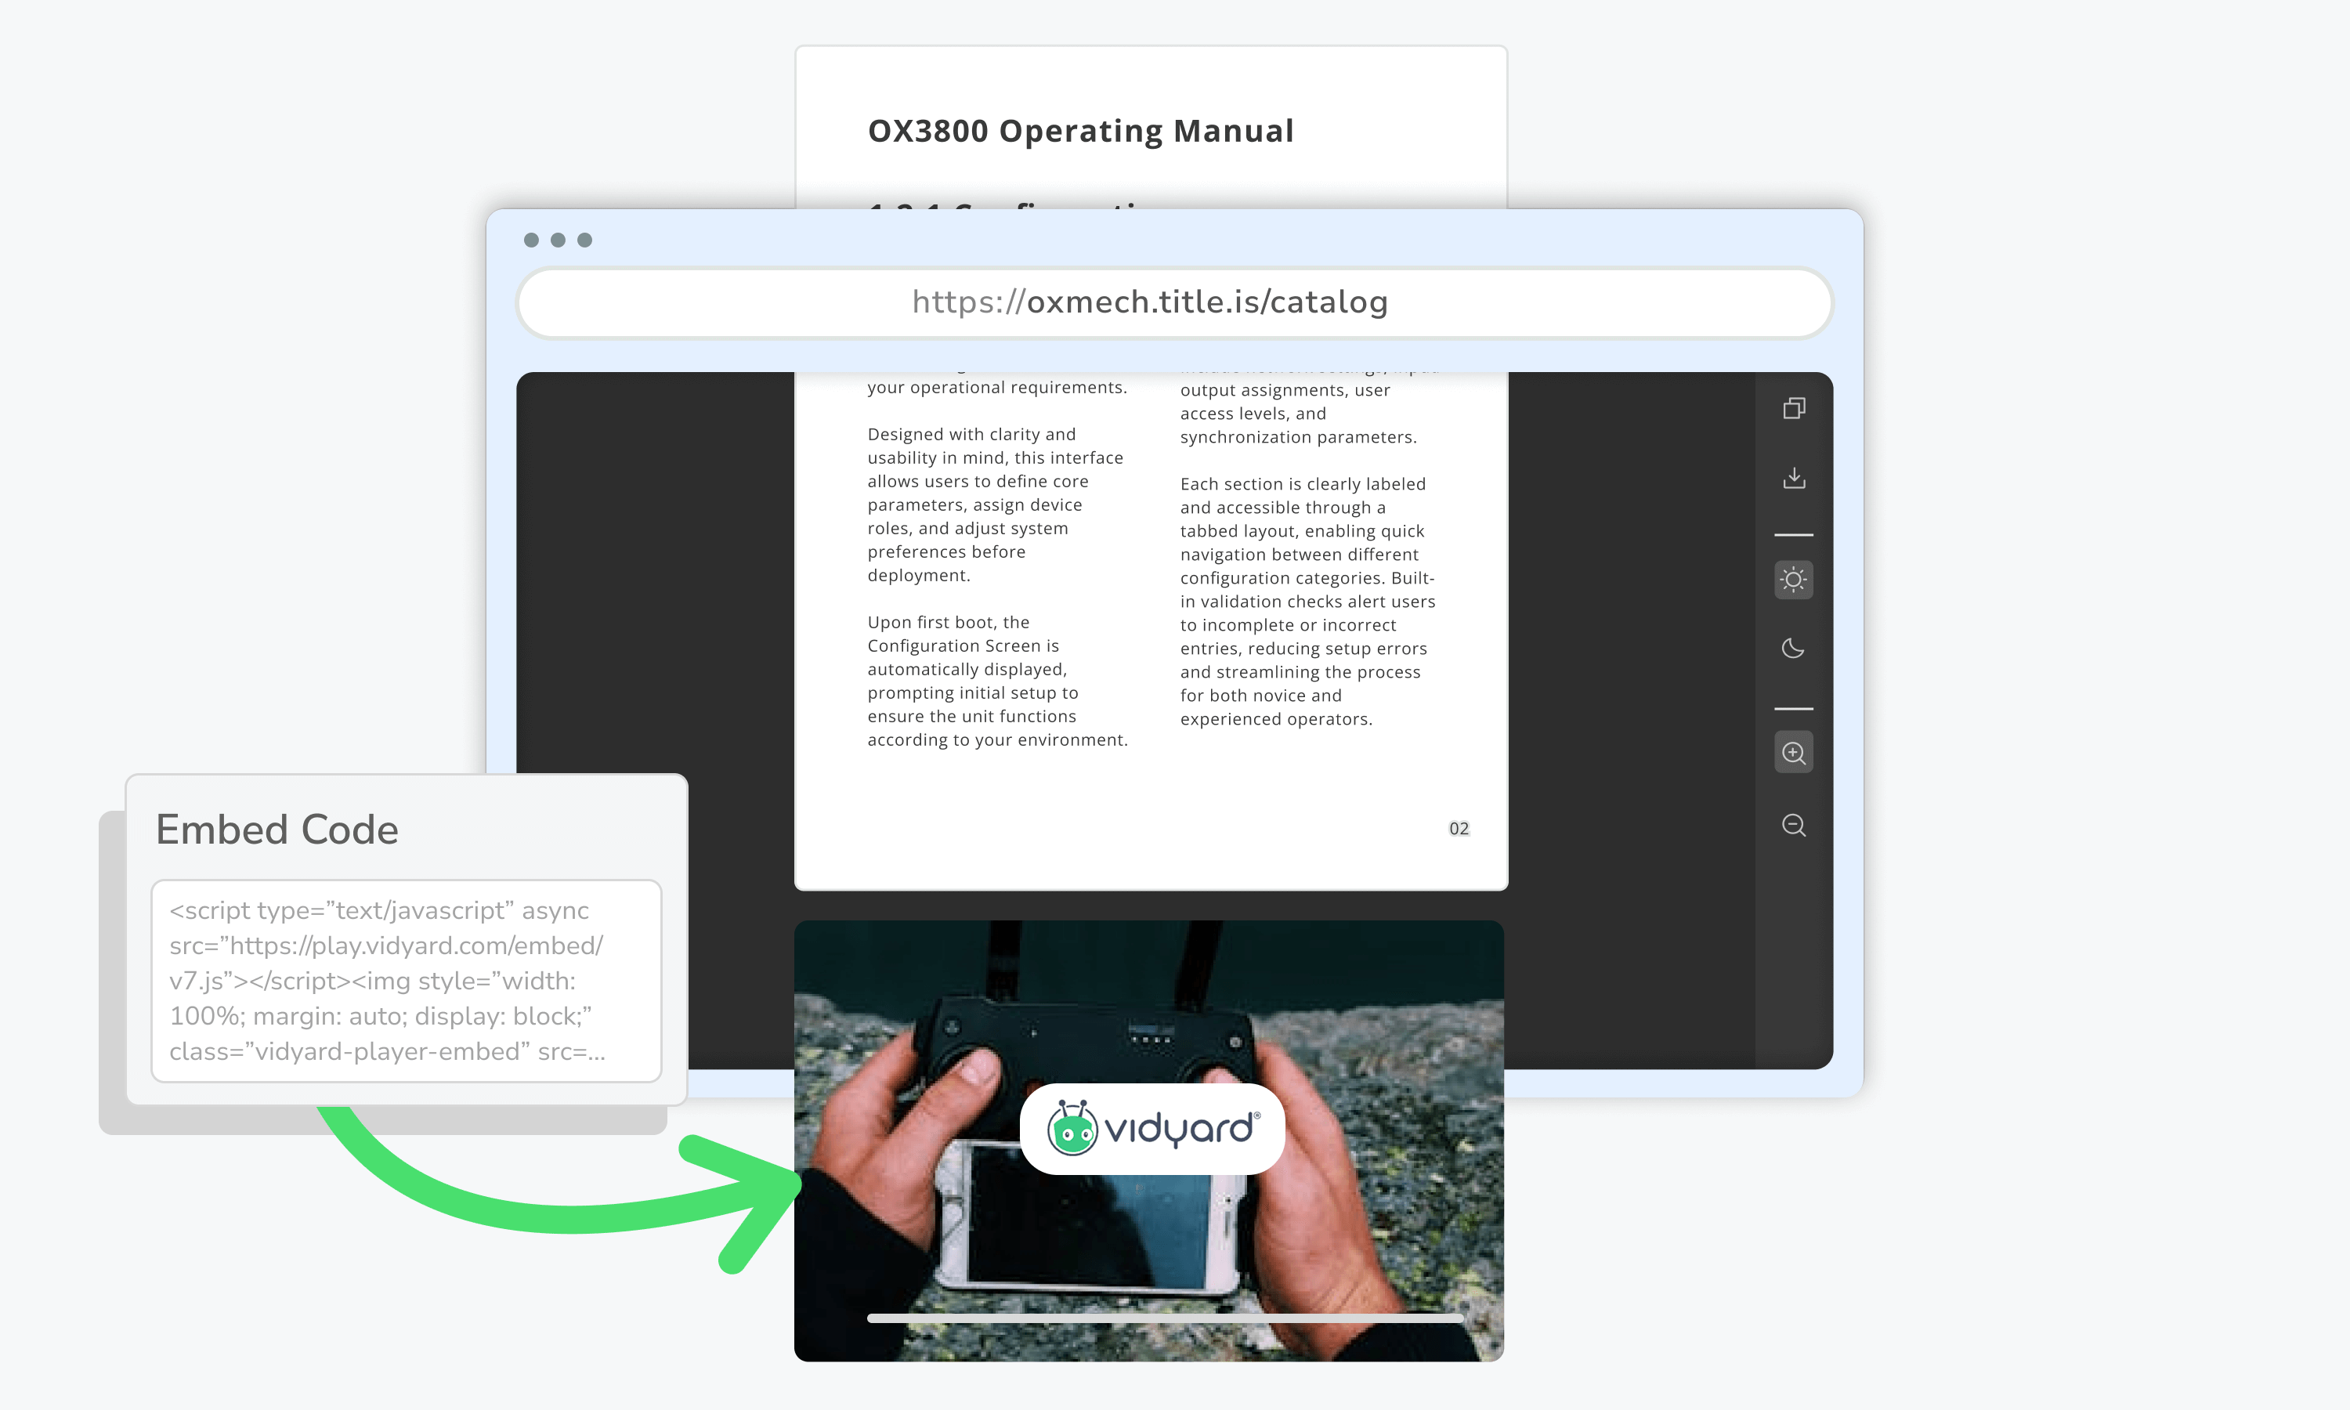Click the copy/duplicate pages icon in viewer sidebar

click(1793, 409)
